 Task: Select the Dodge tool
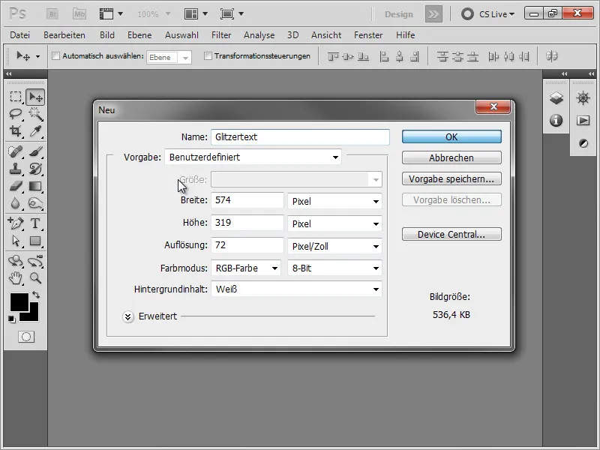pyautogui.click(x=35, y=202)
